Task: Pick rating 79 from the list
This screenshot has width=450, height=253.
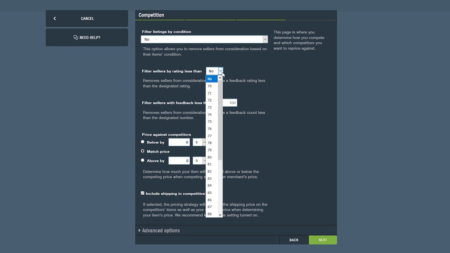Action: point(212,150)
